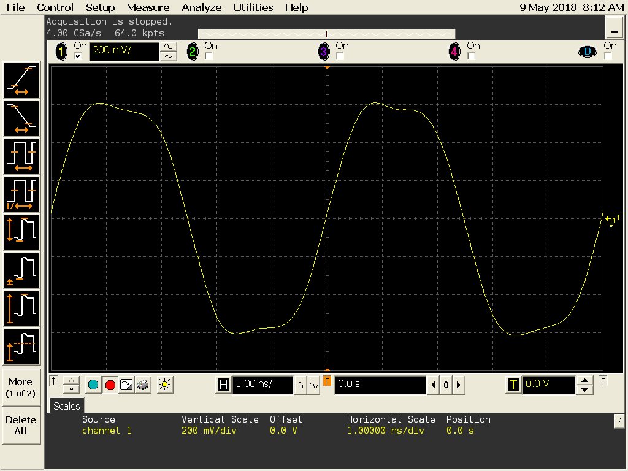
Task: Click the print screen icon
Action: pos(143,385)
